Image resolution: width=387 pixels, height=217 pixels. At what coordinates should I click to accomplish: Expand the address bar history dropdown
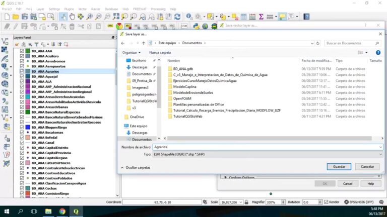(x=312, y=43)
